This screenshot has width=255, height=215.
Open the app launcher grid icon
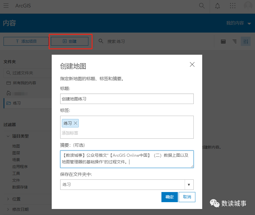[x=233, y=6]
